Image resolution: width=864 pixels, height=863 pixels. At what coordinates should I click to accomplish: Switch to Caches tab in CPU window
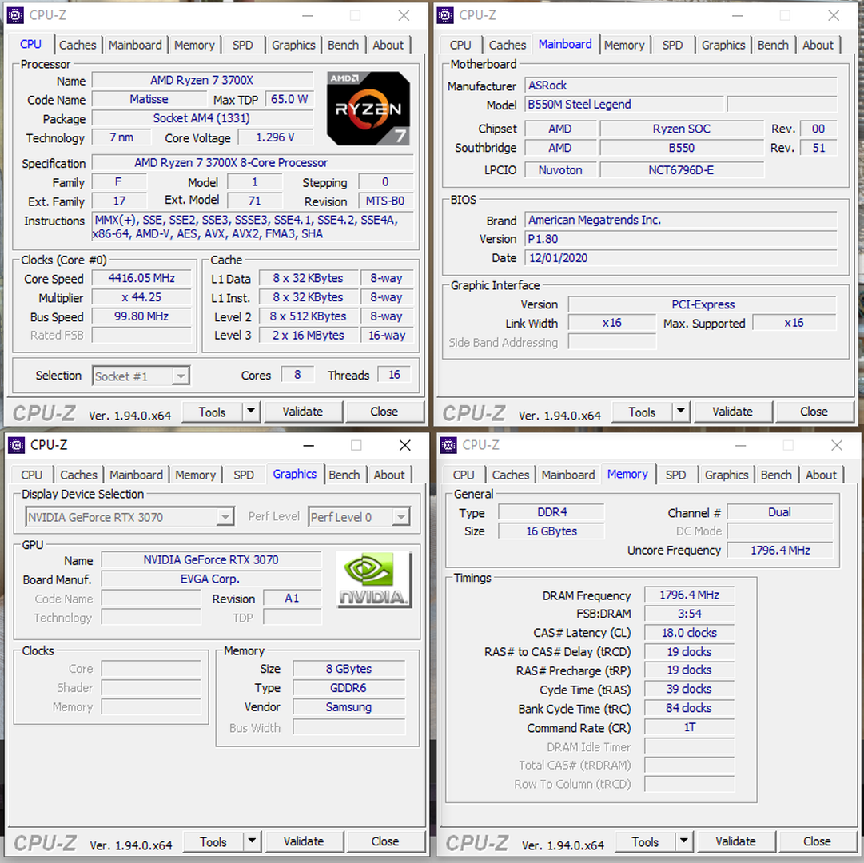[78, 46]
